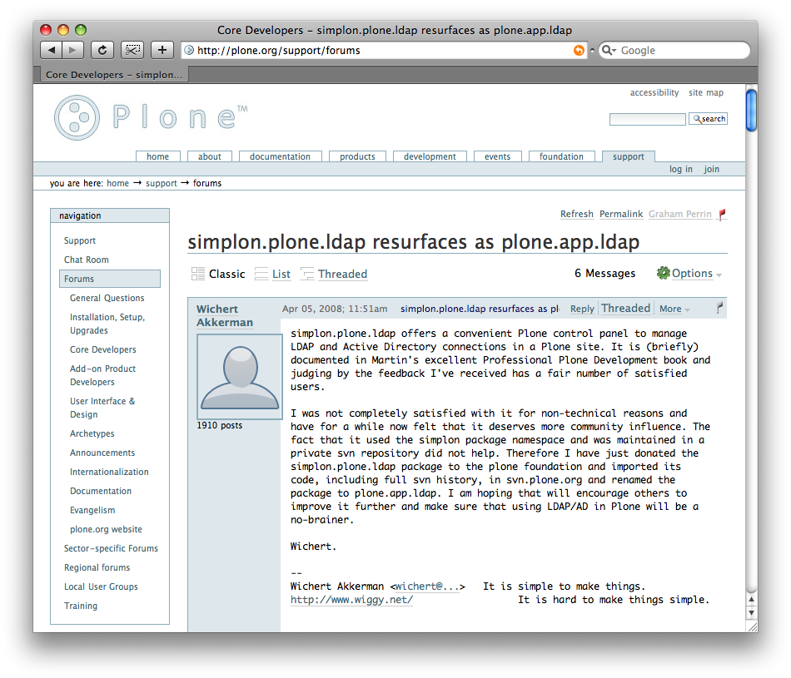Open the More dropdown on the post
The width and height of the screenshot is (791, 678).
click(x=674, y=309)
